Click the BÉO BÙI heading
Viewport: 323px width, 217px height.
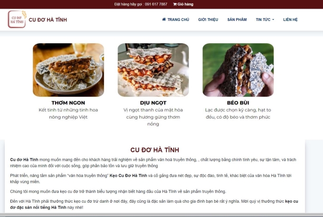tap(238, 103)
